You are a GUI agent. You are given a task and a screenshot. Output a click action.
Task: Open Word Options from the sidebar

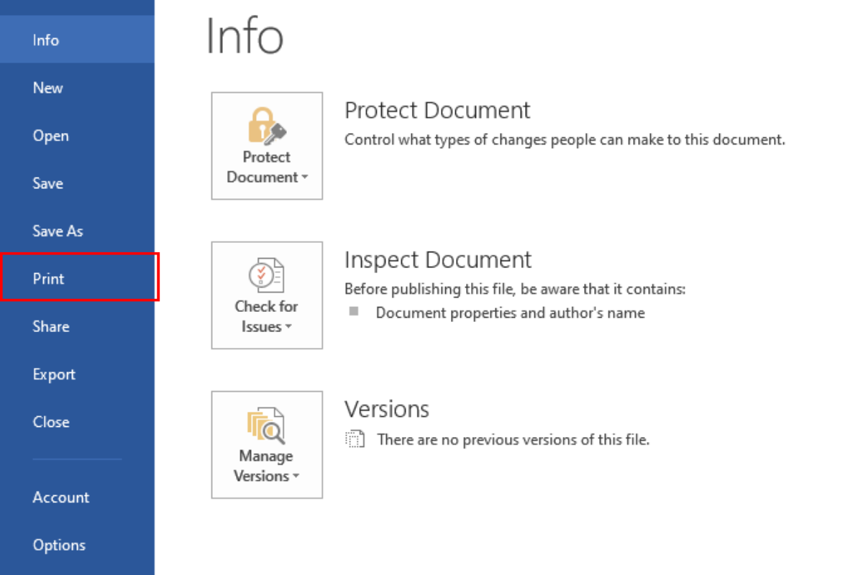(59, 545)
